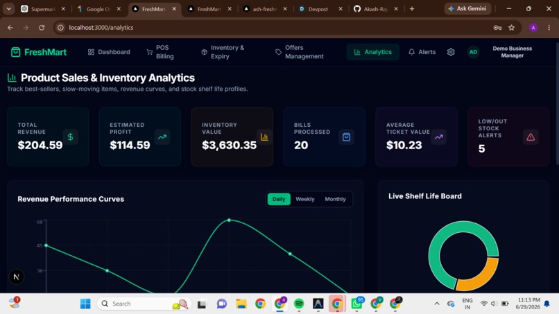The height and width of the screenshot is (314, 559).
Task: Go to POS Billing
Action: coord(160,52)
